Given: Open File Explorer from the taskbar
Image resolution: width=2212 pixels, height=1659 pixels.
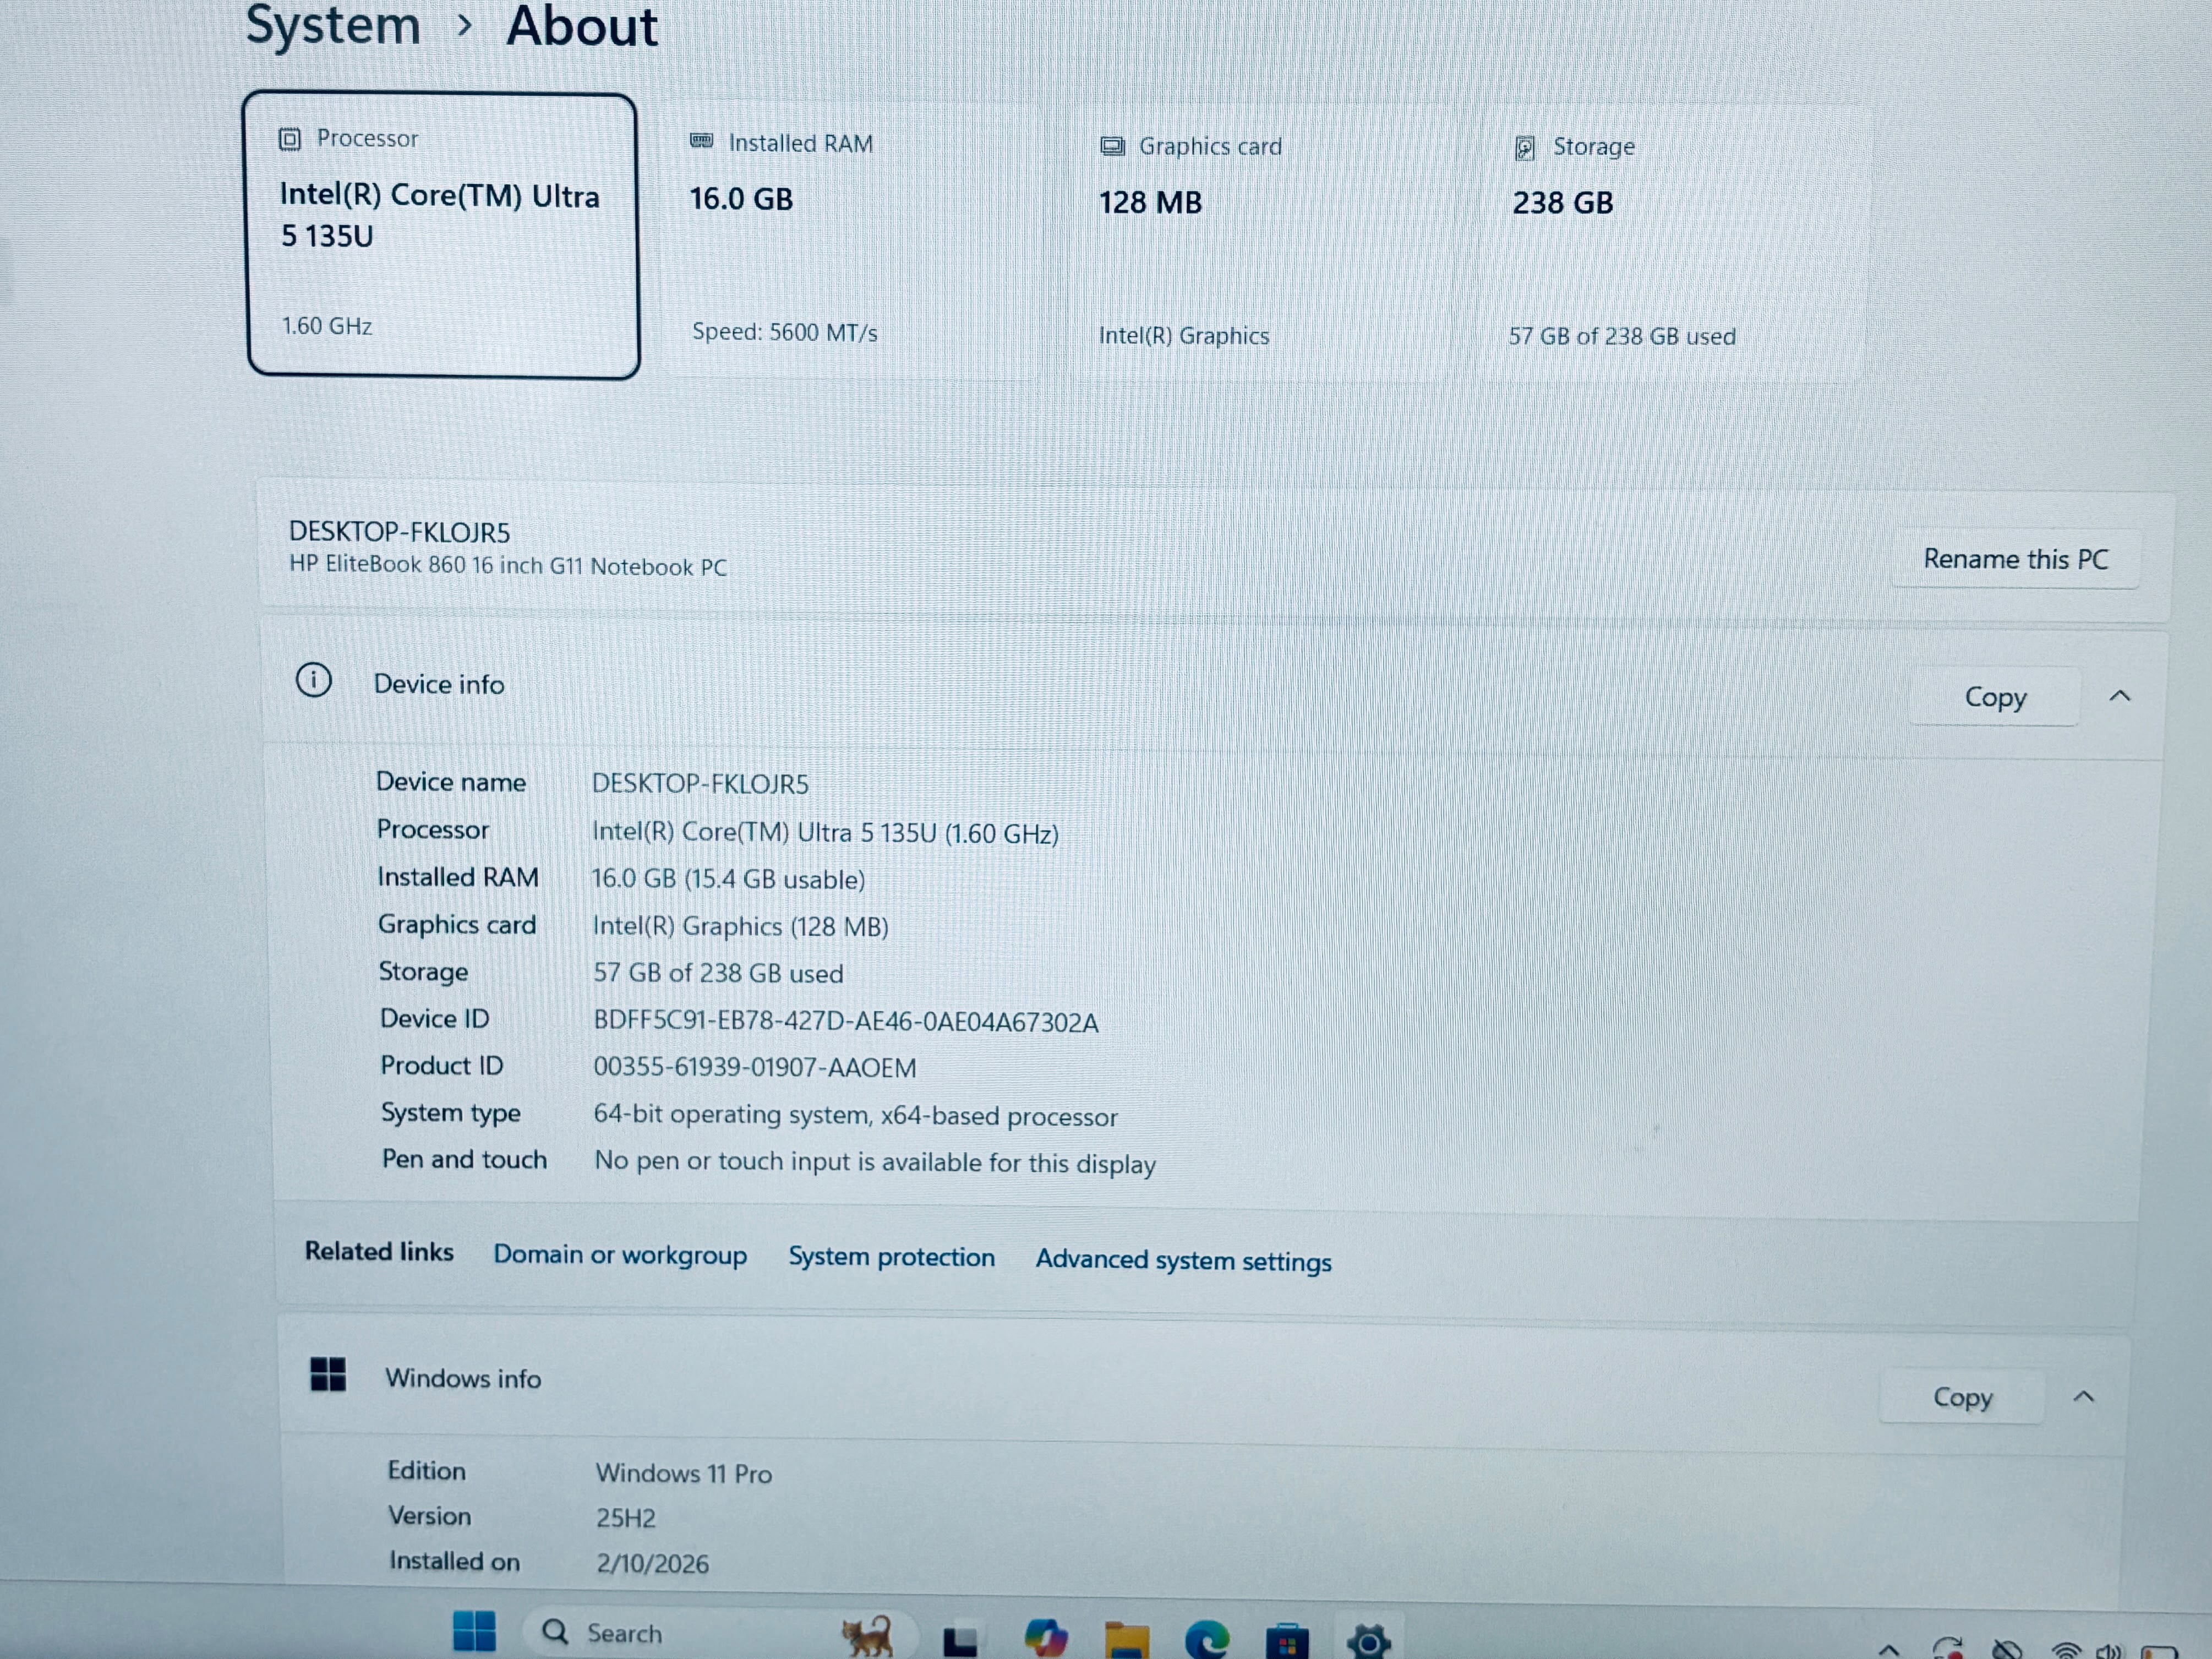Looking at the screenshot, I should [x=1127, y=1640].
